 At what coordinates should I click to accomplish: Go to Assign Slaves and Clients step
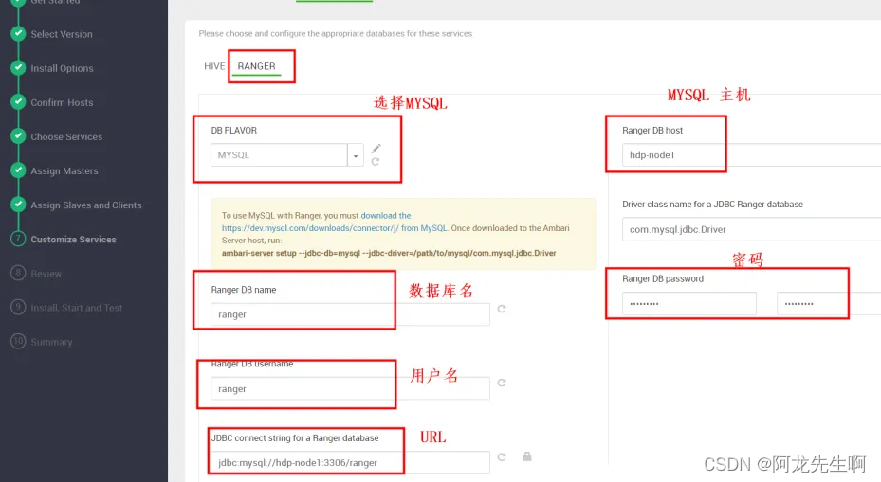click(86, 205)
